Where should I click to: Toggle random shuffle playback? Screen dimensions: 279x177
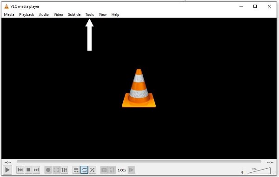[92, 170]
